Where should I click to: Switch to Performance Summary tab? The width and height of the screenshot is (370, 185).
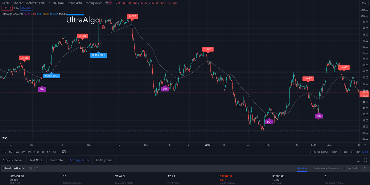(326, 168)
